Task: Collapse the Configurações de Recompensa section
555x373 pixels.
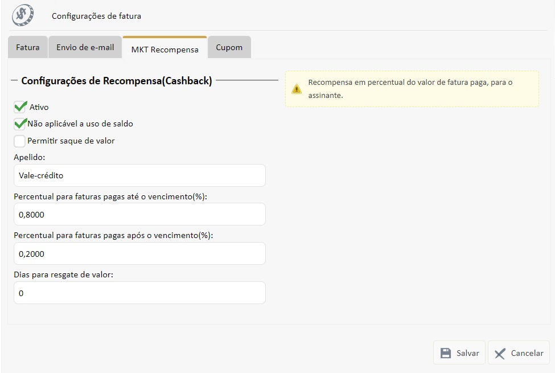Action: (x=14, y=81)
